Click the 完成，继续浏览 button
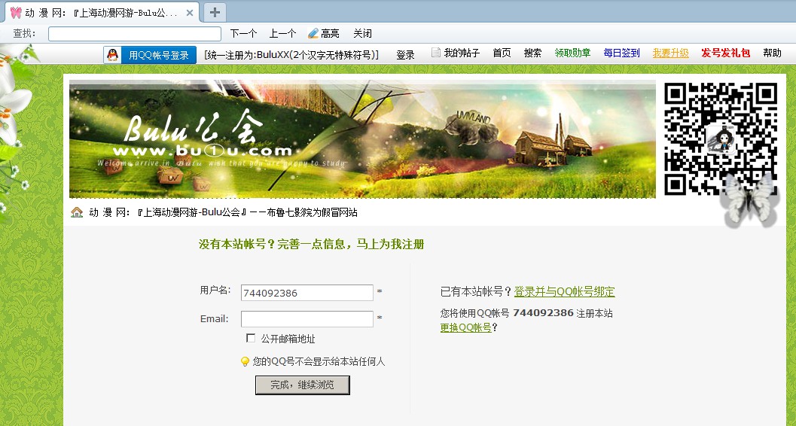Image resolution: width=796 pixels, height=426 pixels. pos(302,385)
